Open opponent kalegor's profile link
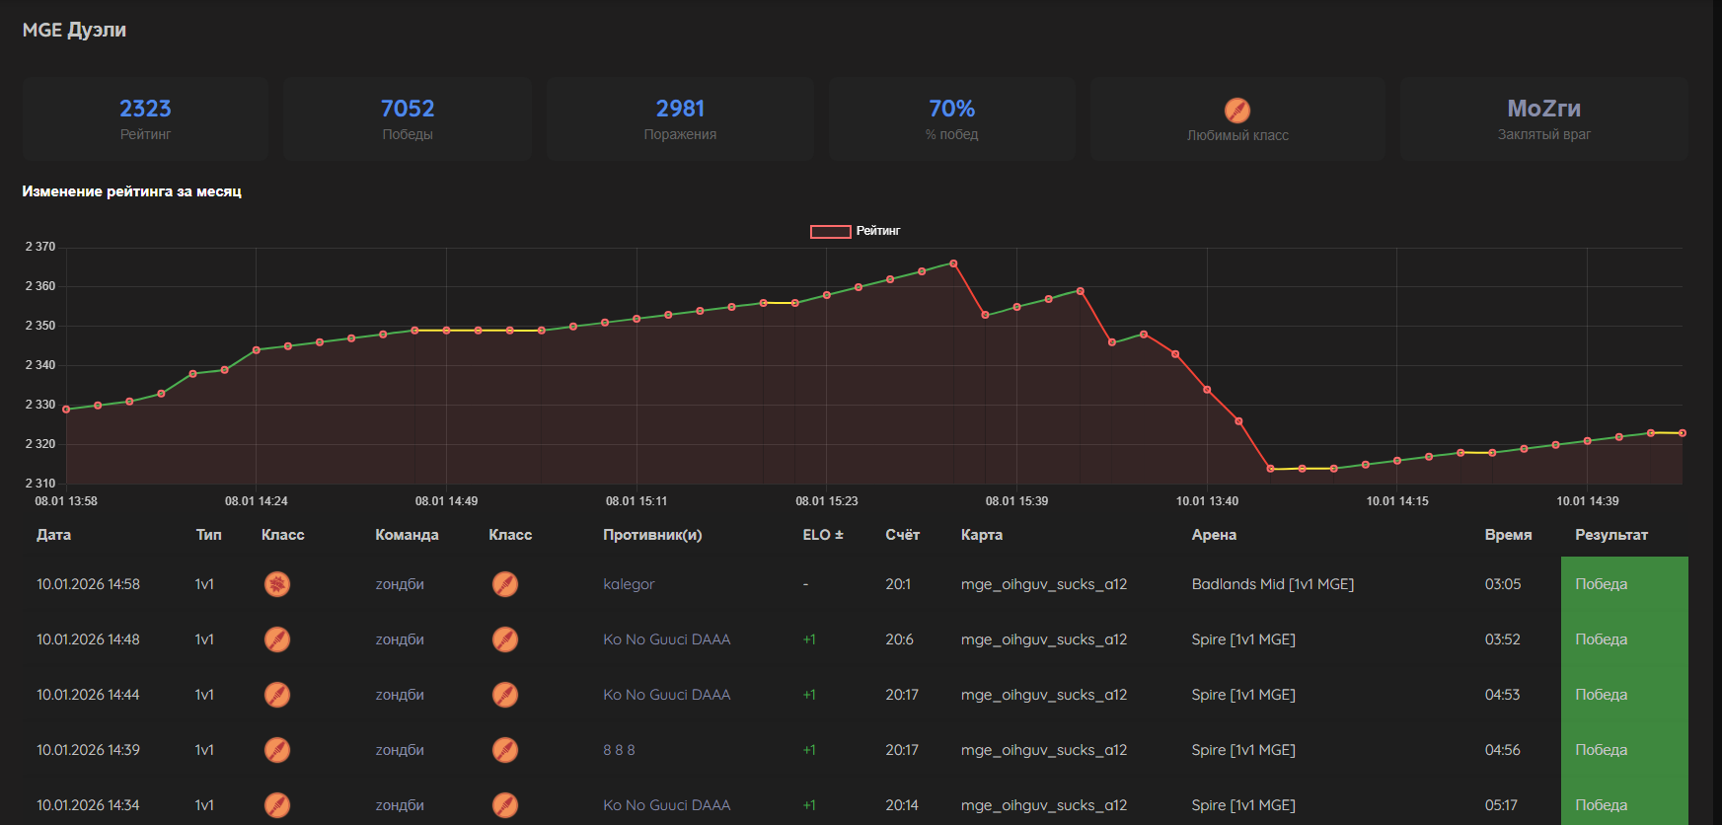Screen dimensions: 1722x825 [x=629, y=584]
